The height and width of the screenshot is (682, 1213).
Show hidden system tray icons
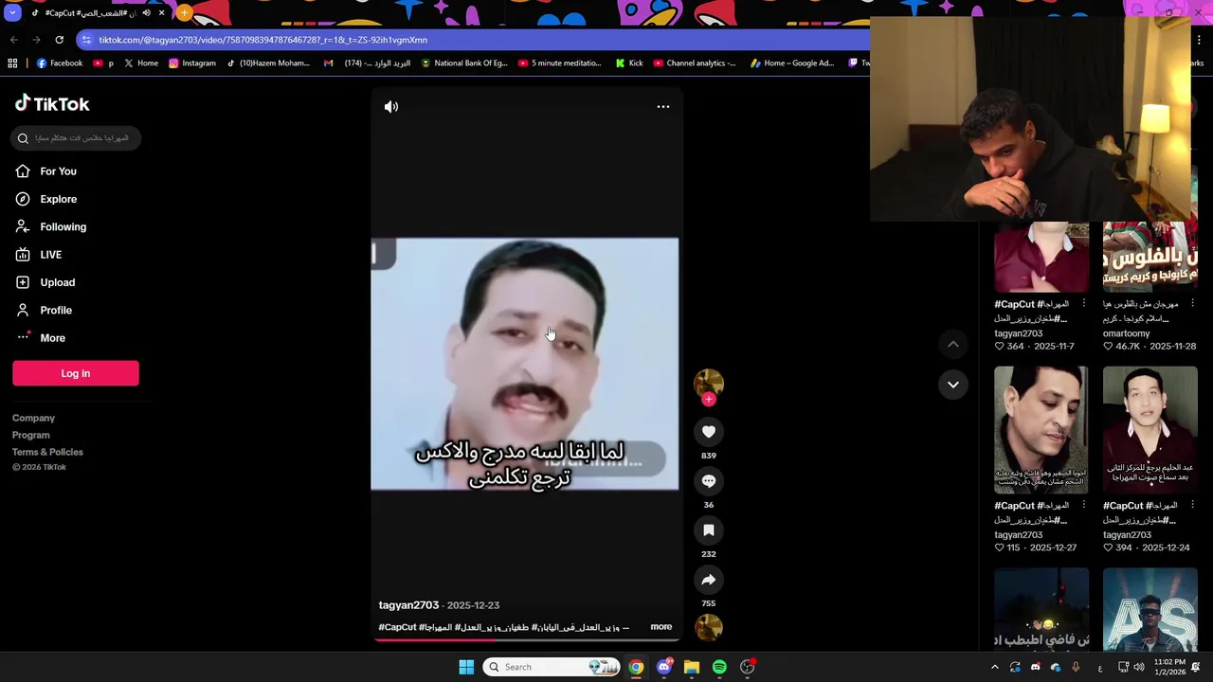(994, 667)
